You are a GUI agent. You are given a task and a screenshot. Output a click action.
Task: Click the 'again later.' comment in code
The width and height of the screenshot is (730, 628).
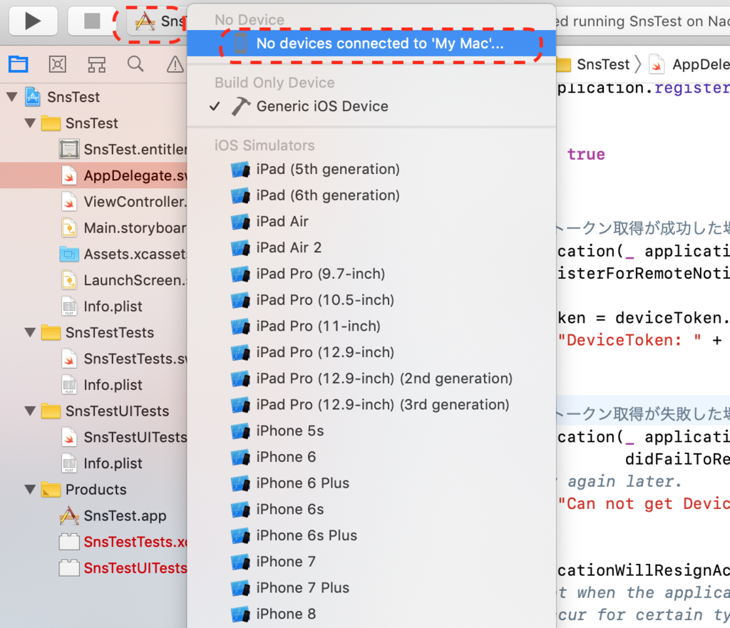(x=624, y=481)
